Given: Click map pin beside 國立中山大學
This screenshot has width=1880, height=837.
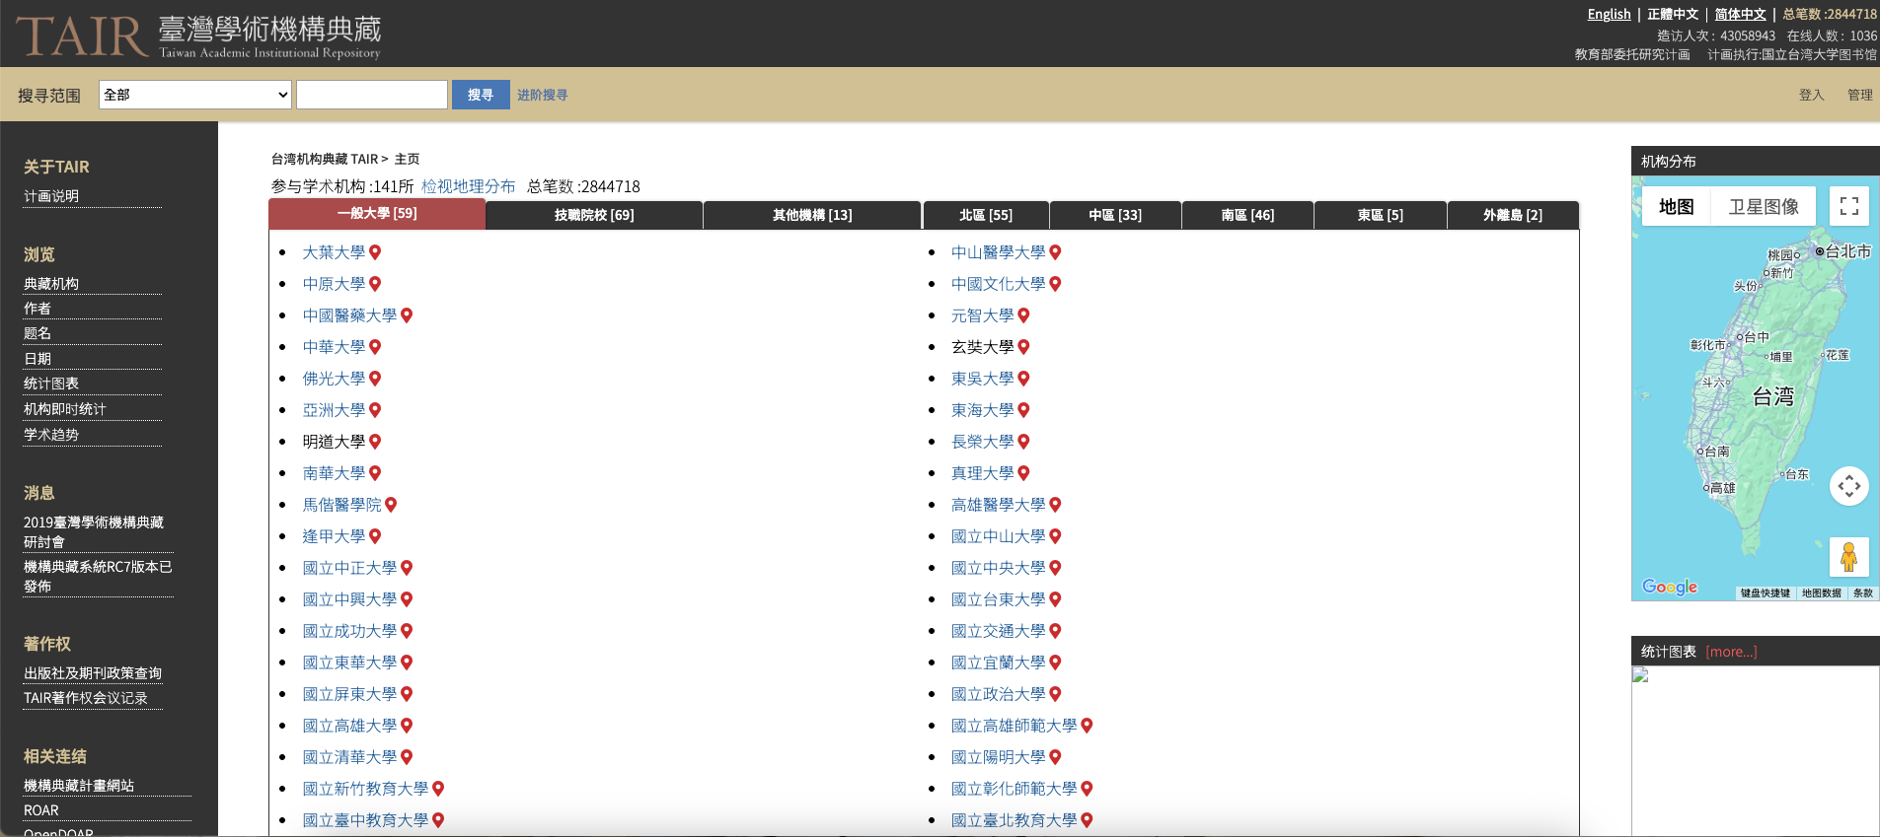Looking at the screenshot, I should click(1055, 536).
